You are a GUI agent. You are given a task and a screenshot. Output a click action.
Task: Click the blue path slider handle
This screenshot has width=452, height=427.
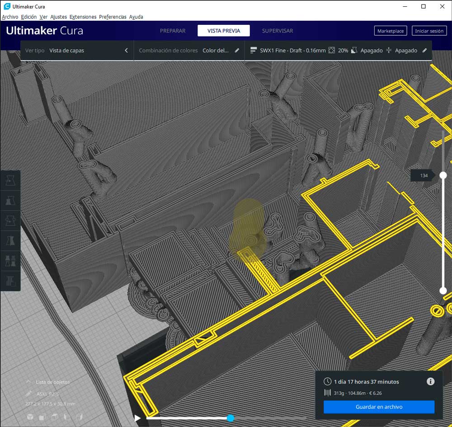(x=231, y=418)
